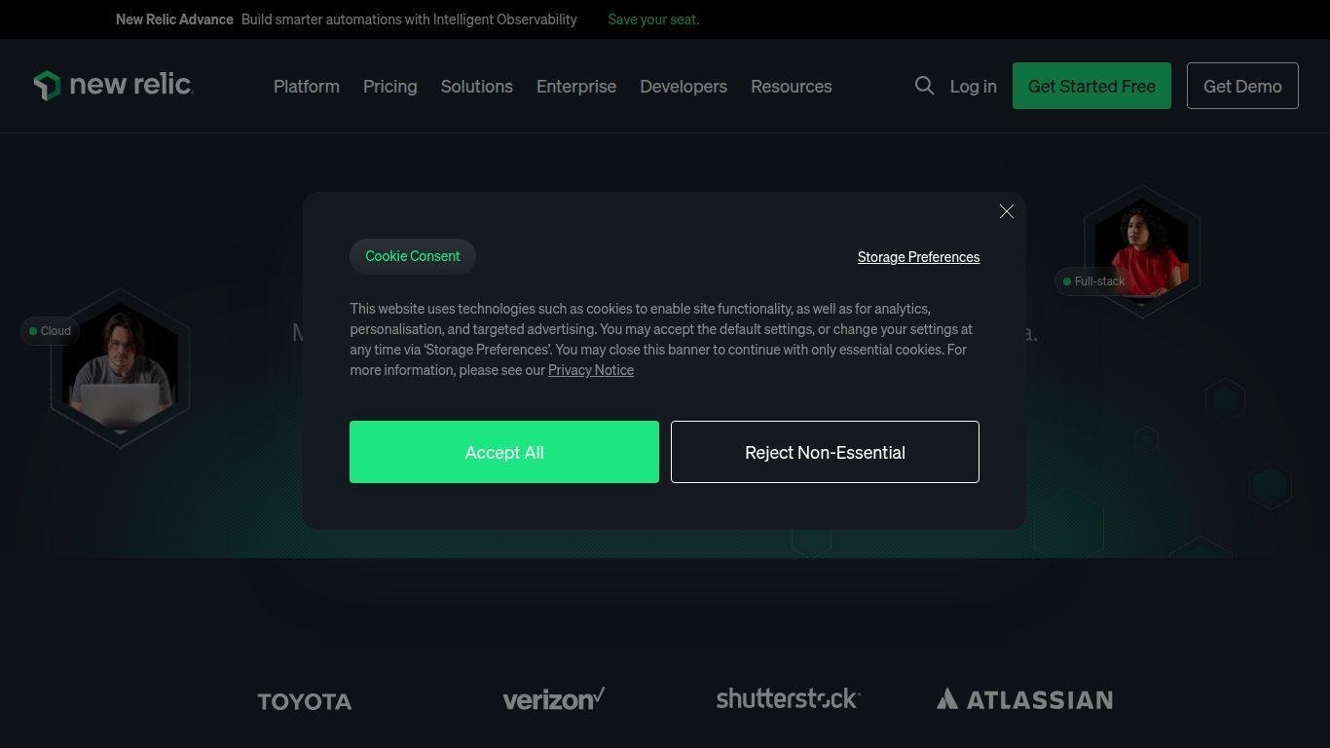The width and height of the screenshot is (1330, 748).
Task: Click the Verizon logo
Action: [553, 699]
